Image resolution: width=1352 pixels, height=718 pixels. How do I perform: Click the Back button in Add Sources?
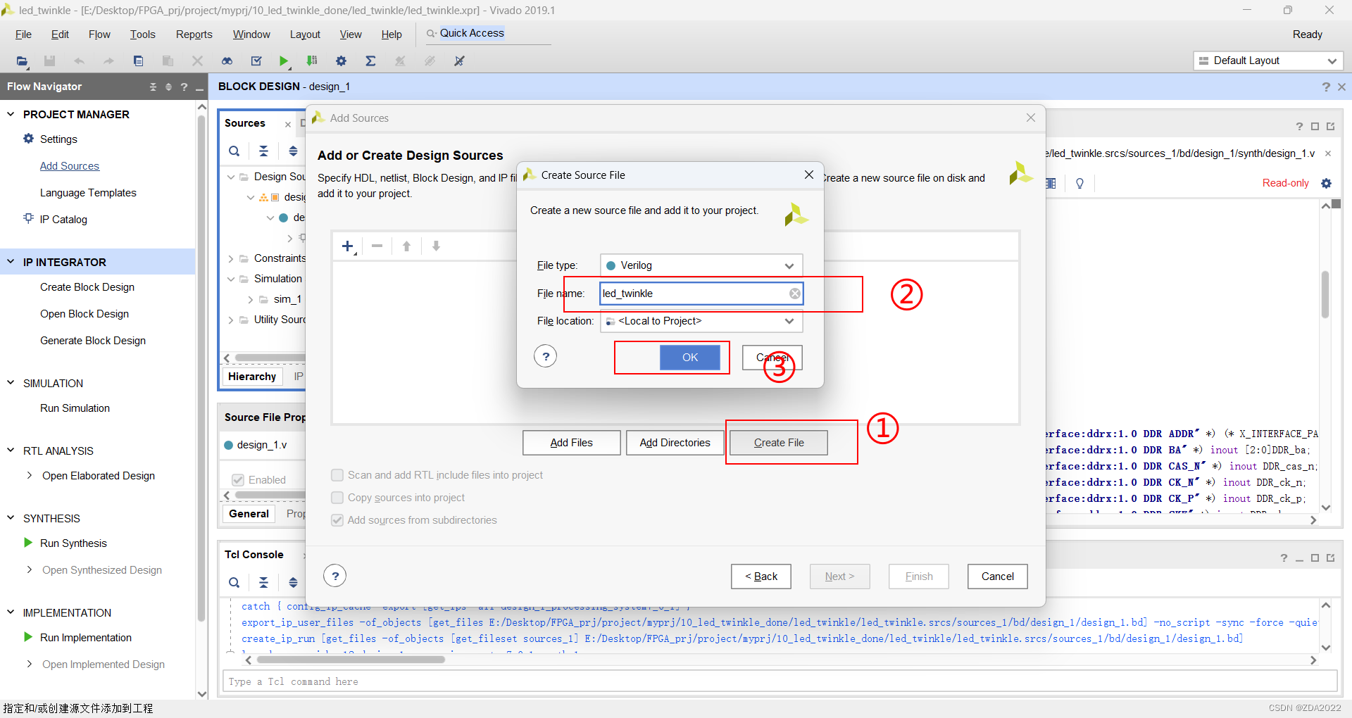[x=761, y=577]
